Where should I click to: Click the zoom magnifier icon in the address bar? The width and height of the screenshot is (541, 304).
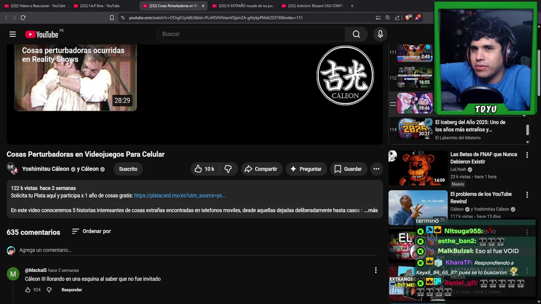(x=388, y=18)
